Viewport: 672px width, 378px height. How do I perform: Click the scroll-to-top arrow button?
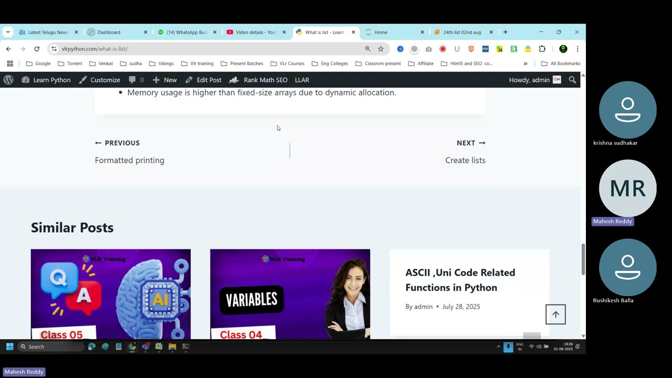click(555, 314)
